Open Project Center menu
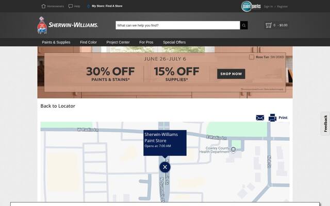Screen dimensions: 330x206 [118, 42]
